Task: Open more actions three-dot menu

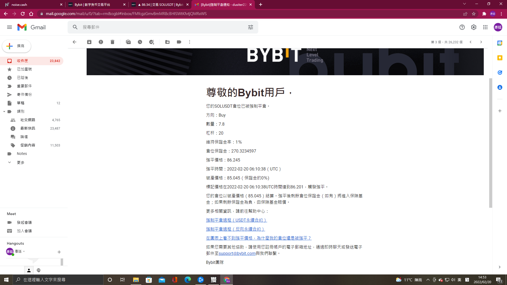Action: click(x=190, y=42)
